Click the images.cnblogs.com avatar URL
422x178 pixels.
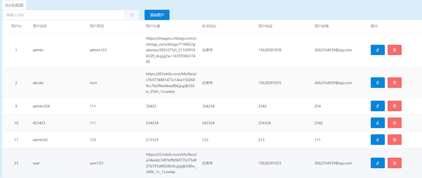172,50
